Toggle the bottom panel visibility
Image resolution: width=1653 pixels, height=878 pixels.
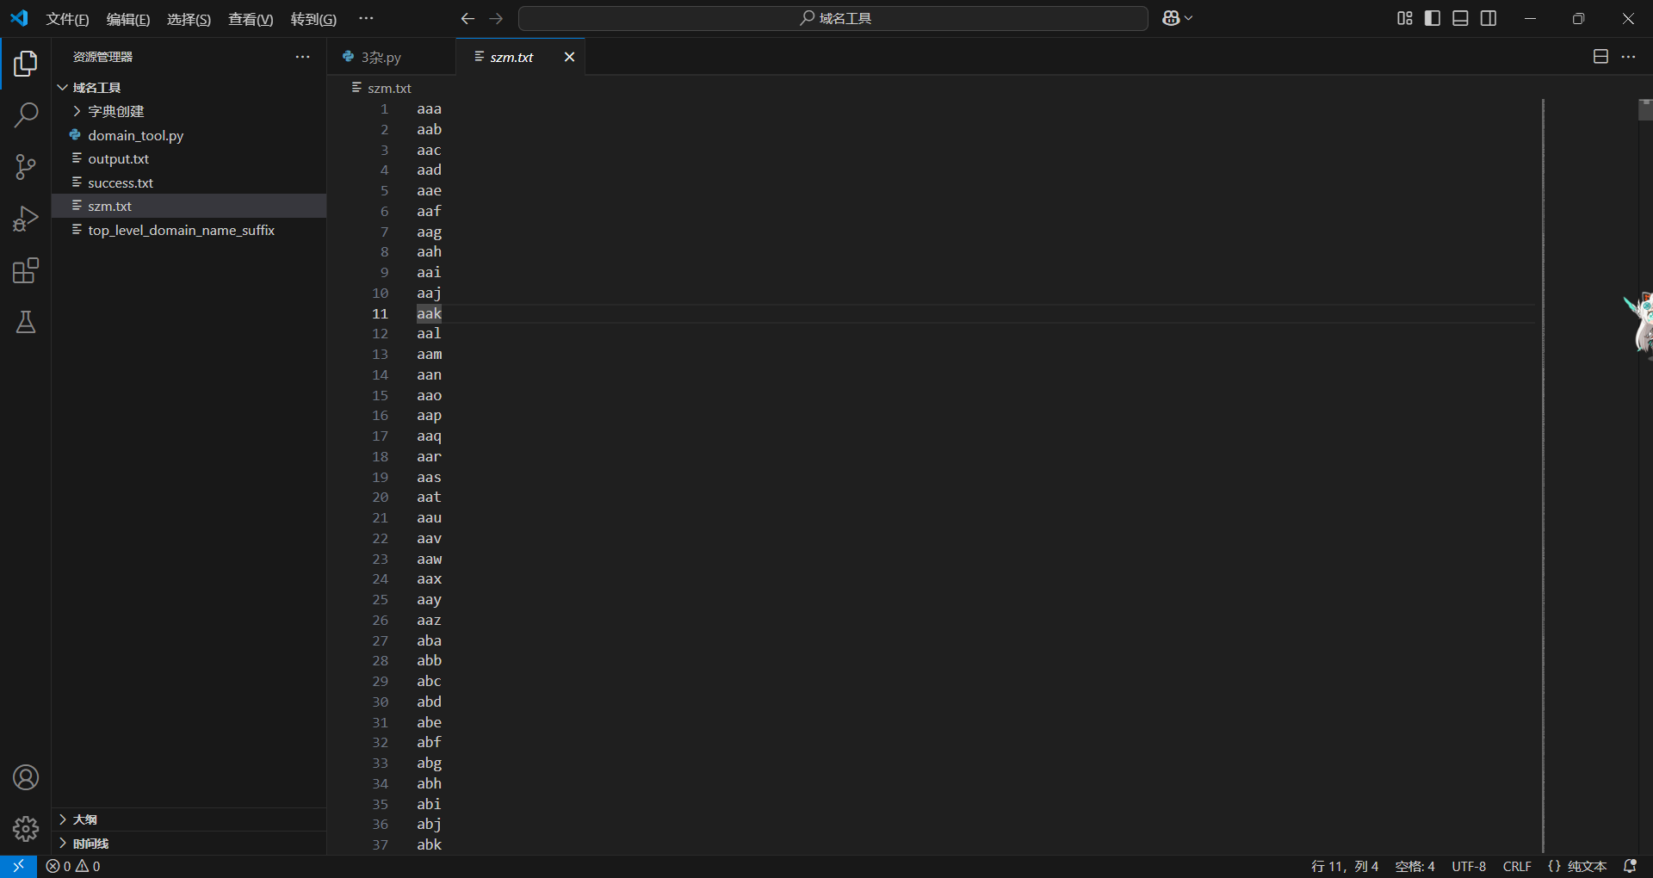(x=1460, y=18)
